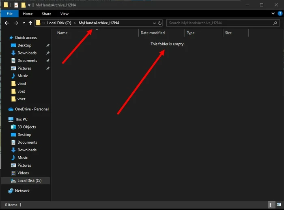Open pinned Downloads under Quick access
The height and width of the screenshot is (210, 284).
tap(27, 53)
